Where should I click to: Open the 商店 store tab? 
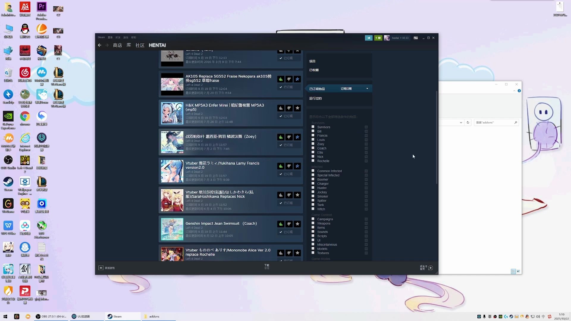coord(117,45)
